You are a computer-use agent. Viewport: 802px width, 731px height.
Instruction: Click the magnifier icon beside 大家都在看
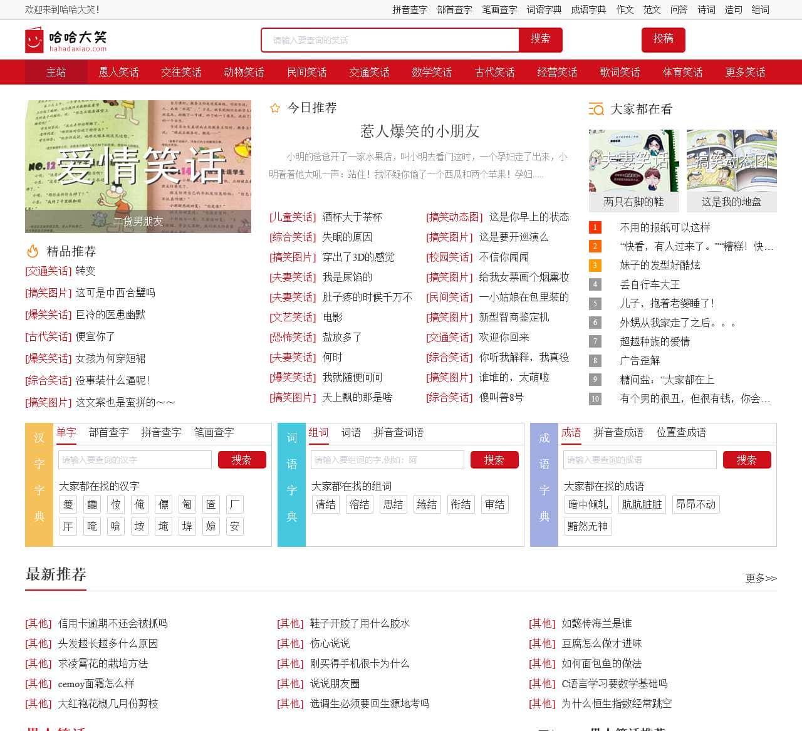596,109
